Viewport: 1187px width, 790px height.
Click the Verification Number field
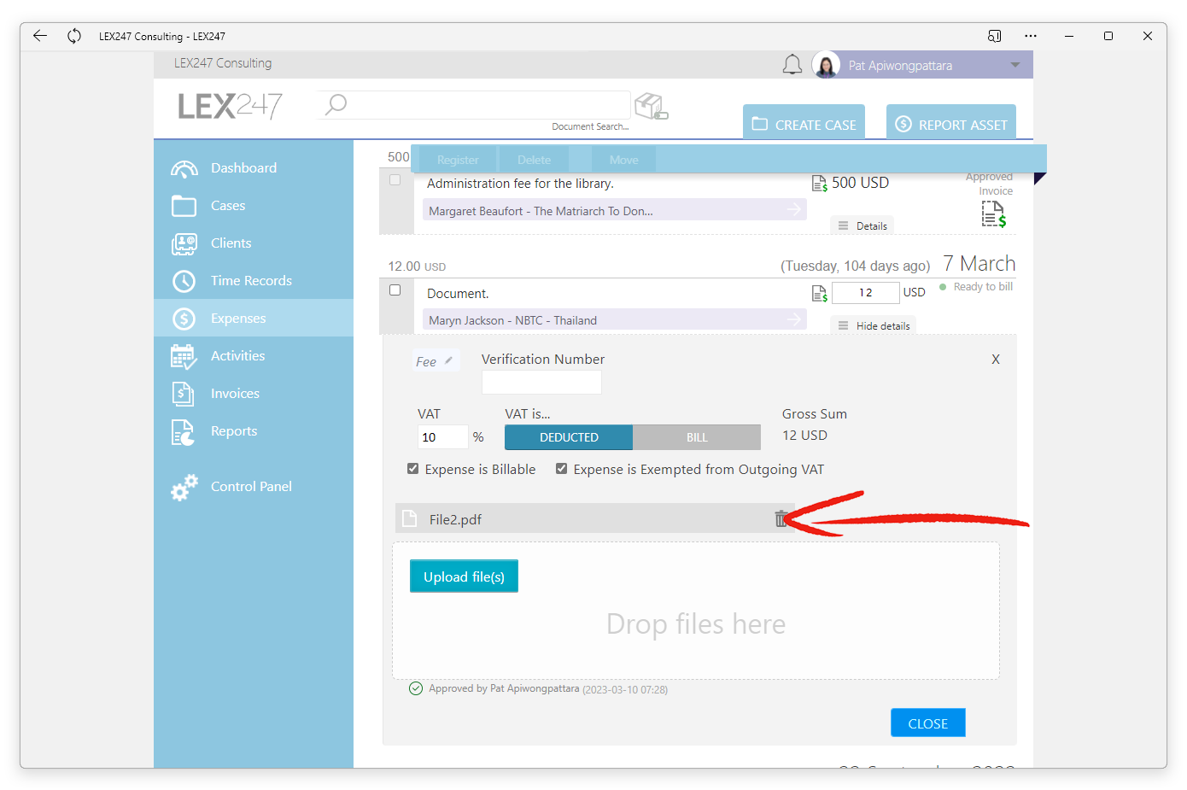click(x=541, y=383)
